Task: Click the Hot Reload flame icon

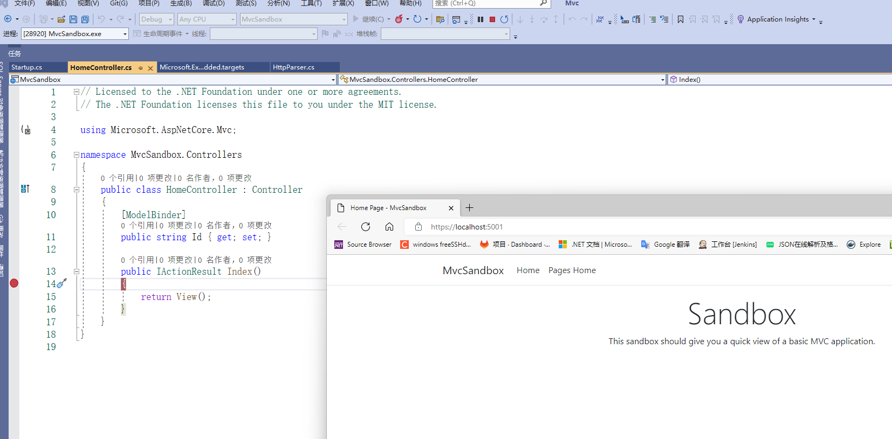Action: click(399, 19)
